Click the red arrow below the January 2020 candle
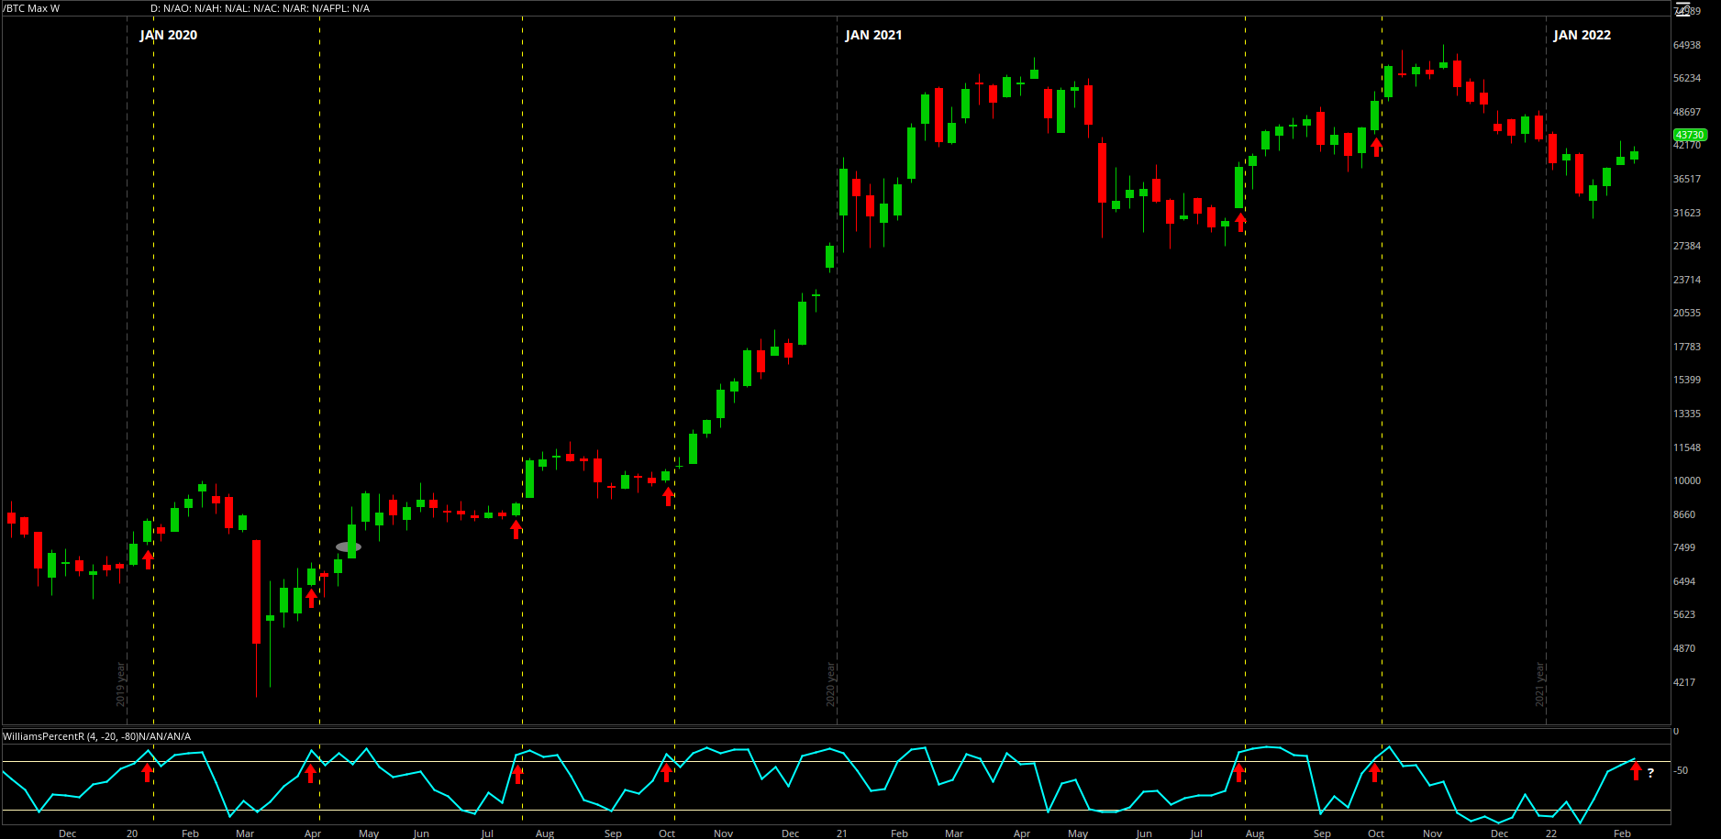The height and width of the screenshot is (839, 1721). 148,559
